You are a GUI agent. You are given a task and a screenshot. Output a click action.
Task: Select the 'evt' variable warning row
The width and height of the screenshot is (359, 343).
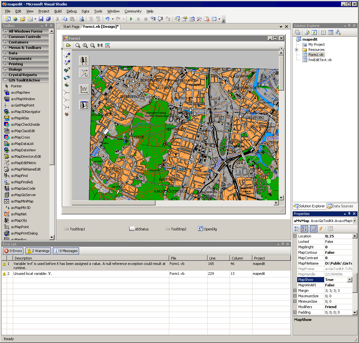click(146, 266)
